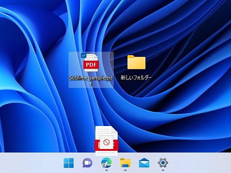Viewport: 231px width, 173px height.
Task: Click the running indicator under File Explorer
Action: click(x=125, y=170)
